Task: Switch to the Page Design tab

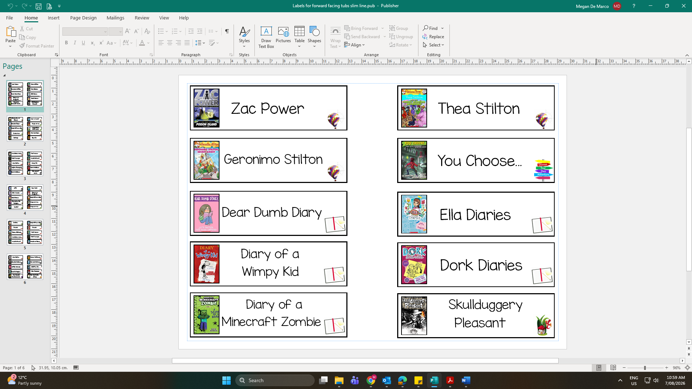Action: coord(83,18)
